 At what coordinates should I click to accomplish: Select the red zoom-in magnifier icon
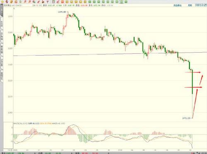pos(25,2)
